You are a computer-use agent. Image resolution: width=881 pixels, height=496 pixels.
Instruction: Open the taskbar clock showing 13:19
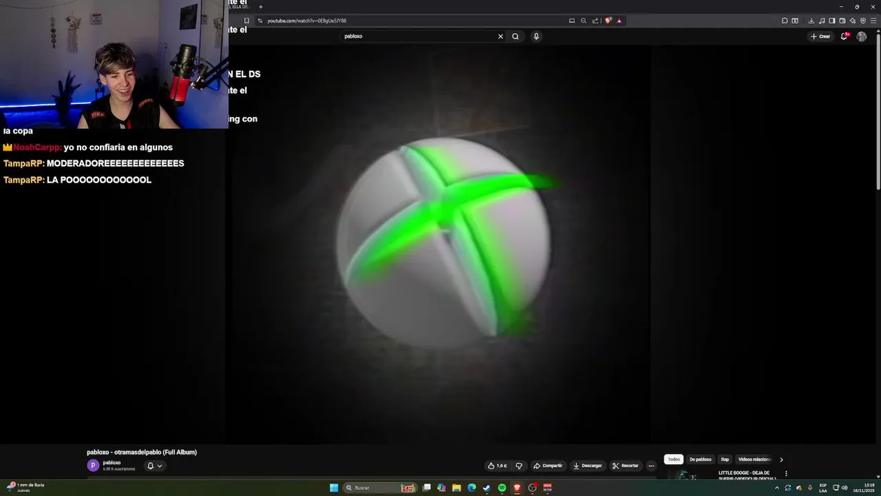click(x=864, y=488)
